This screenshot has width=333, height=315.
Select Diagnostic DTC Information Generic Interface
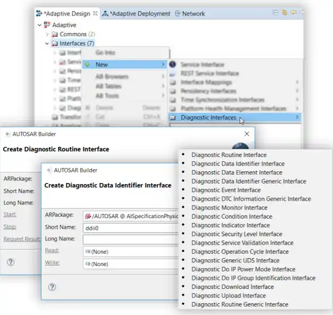(251, 199)
